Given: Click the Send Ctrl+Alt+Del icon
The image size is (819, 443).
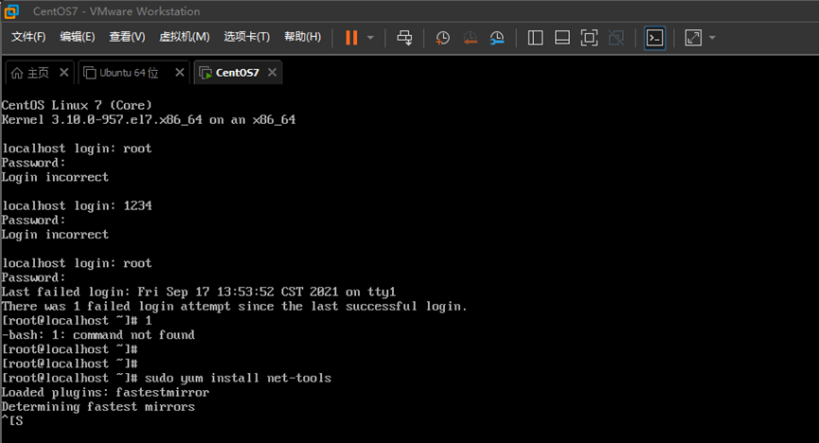Looking at the screenshot, I should tap(404, 38).
